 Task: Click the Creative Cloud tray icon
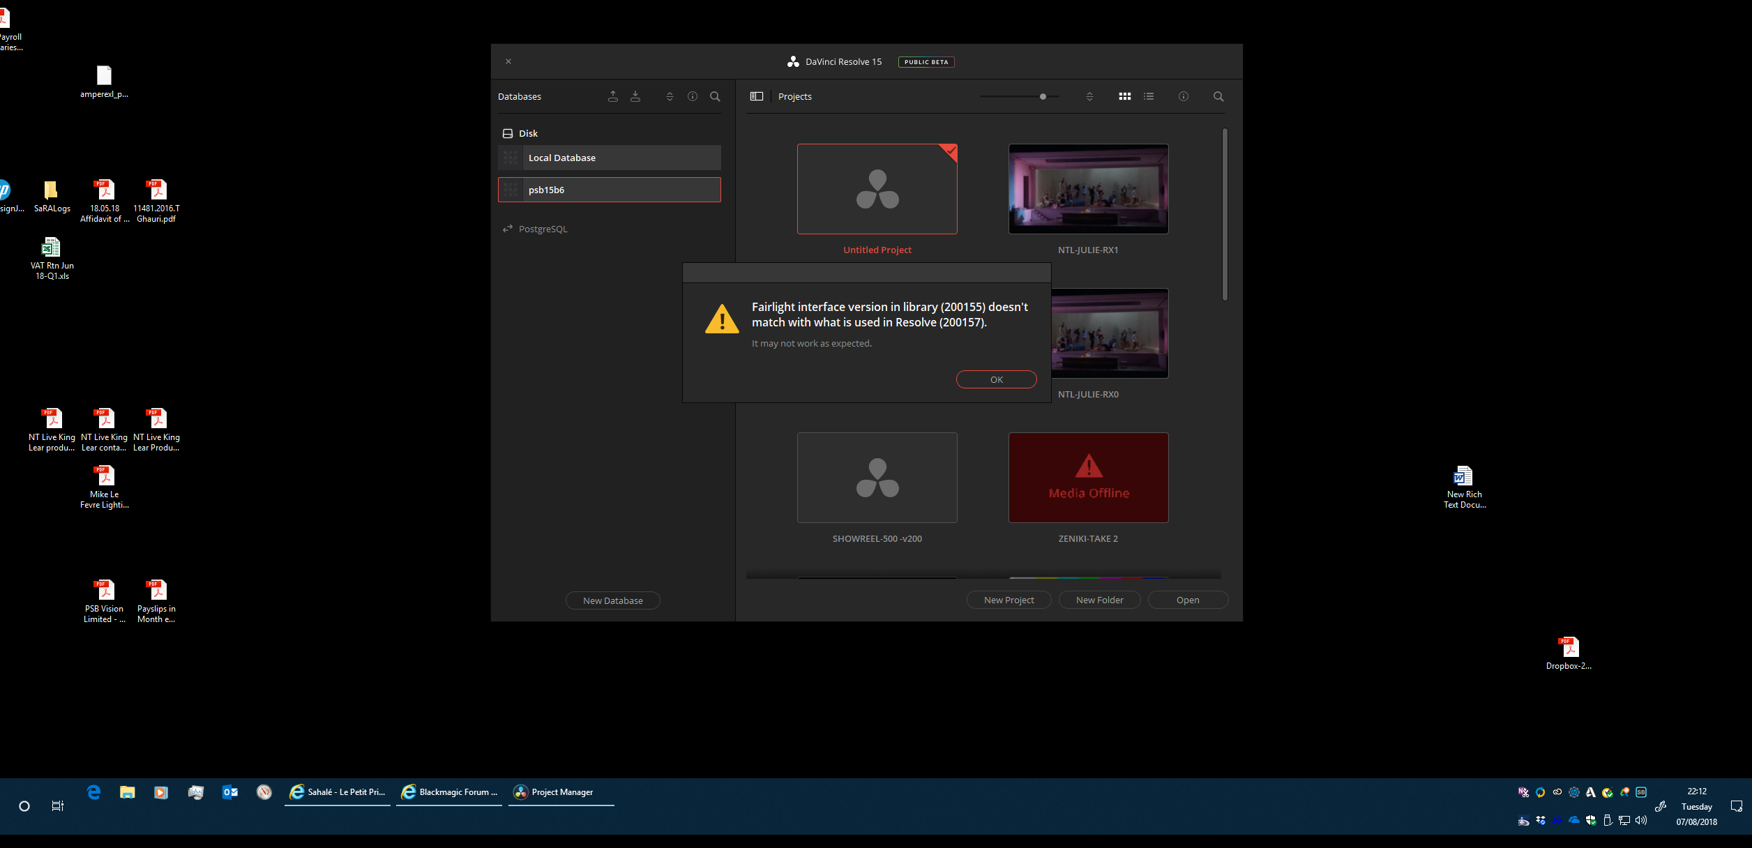[1557, 792]
